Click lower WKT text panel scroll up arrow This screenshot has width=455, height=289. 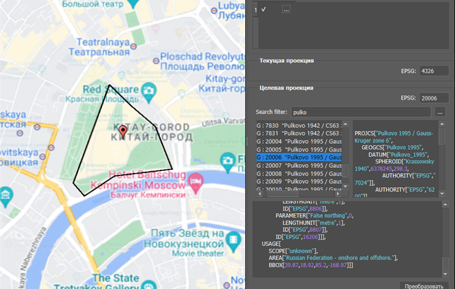click(x=445, y=205)
